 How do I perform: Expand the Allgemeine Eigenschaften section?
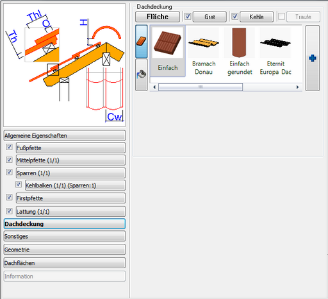pyautogui.click(x=65, y=135)
